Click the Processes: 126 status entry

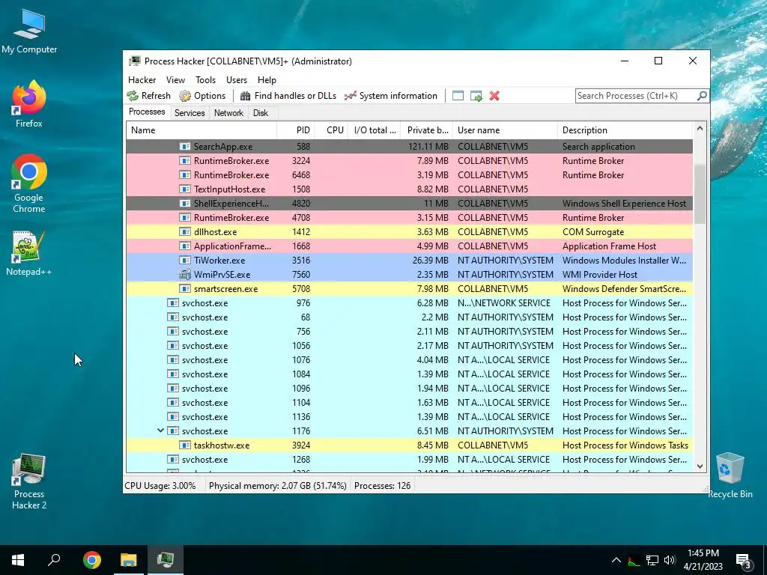[382, 485]
